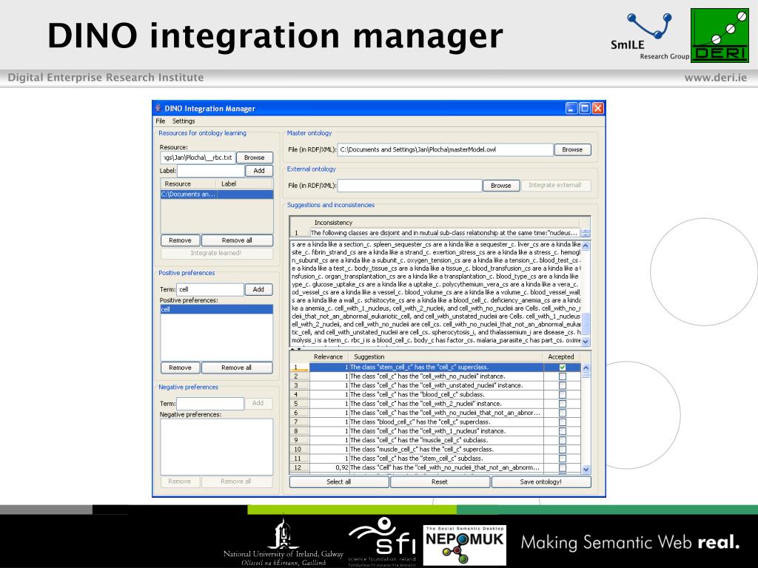The image size is (758, 568).
Task: Add the resource with its label
Action: pyautogui.click(x=259, y=171)
